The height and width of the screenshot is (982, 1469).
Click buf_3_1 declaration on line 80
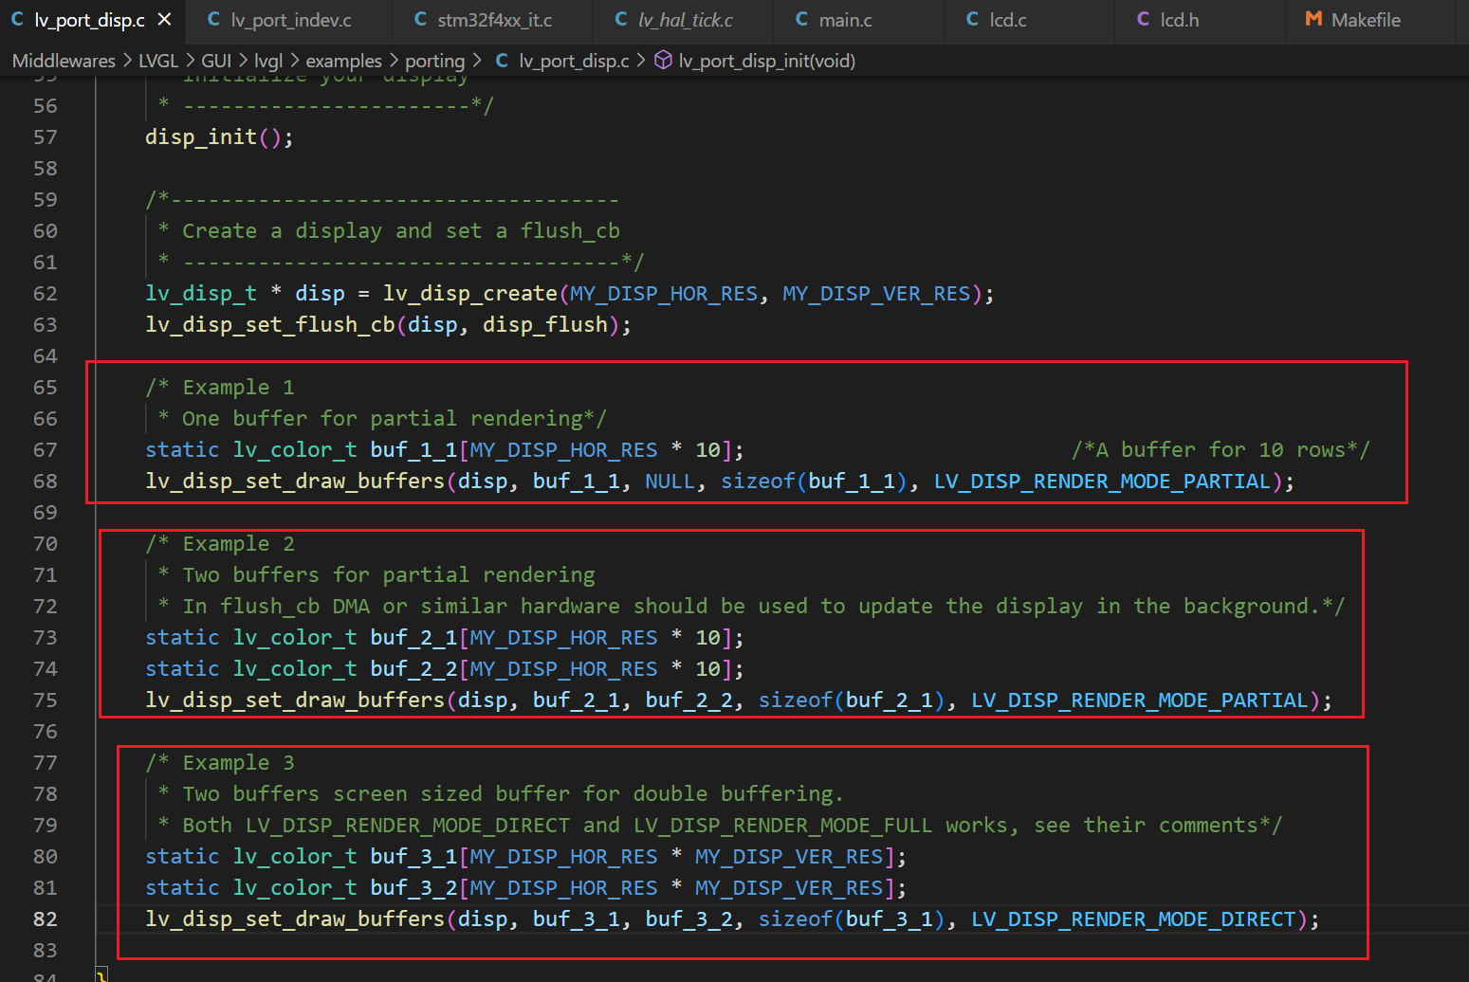click(413, 857)
